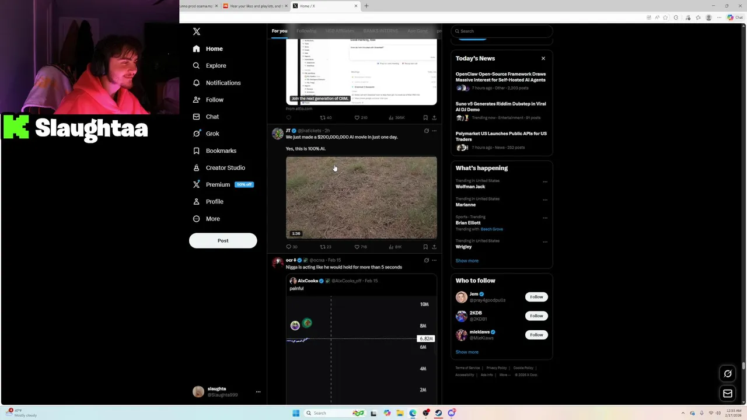Open floating Messages envelope button
The height and width of the screenshot is (420, 747).
728,394
